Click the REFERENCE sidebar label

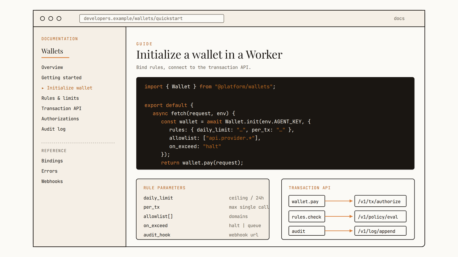(x=54, y=151)
